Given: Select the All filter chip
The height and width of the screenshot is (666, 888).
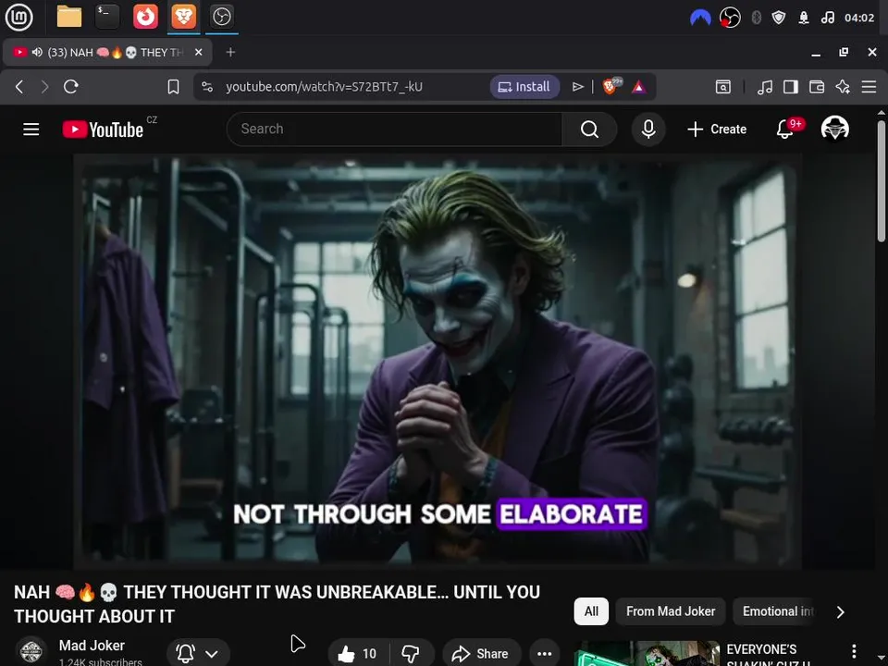Looking at the screenshot, I should coord(591,611).
